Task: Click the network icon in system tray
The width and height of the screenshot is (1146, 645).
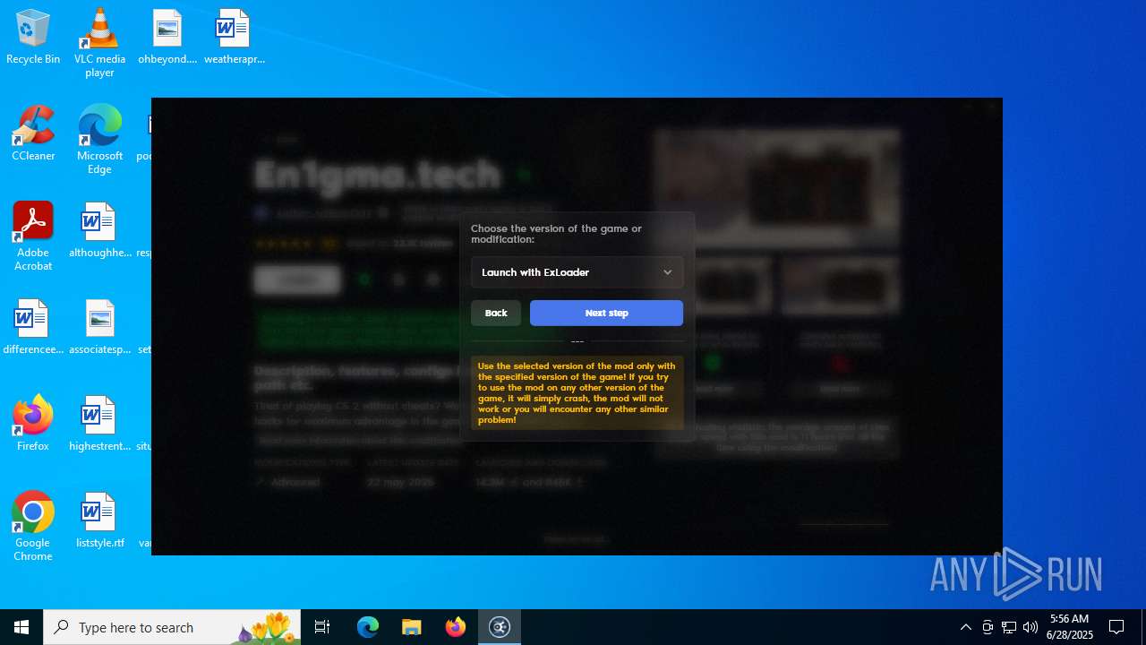Action: 1009,627
